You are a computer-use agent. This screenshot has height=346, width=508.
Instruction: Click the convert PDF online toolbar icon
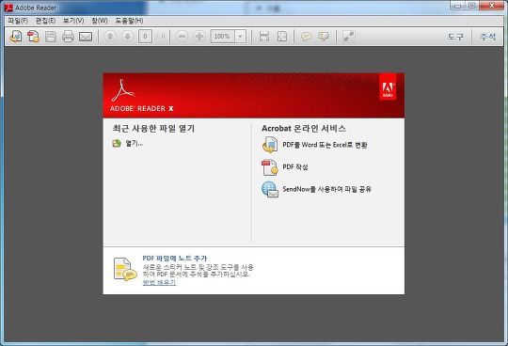16,37
